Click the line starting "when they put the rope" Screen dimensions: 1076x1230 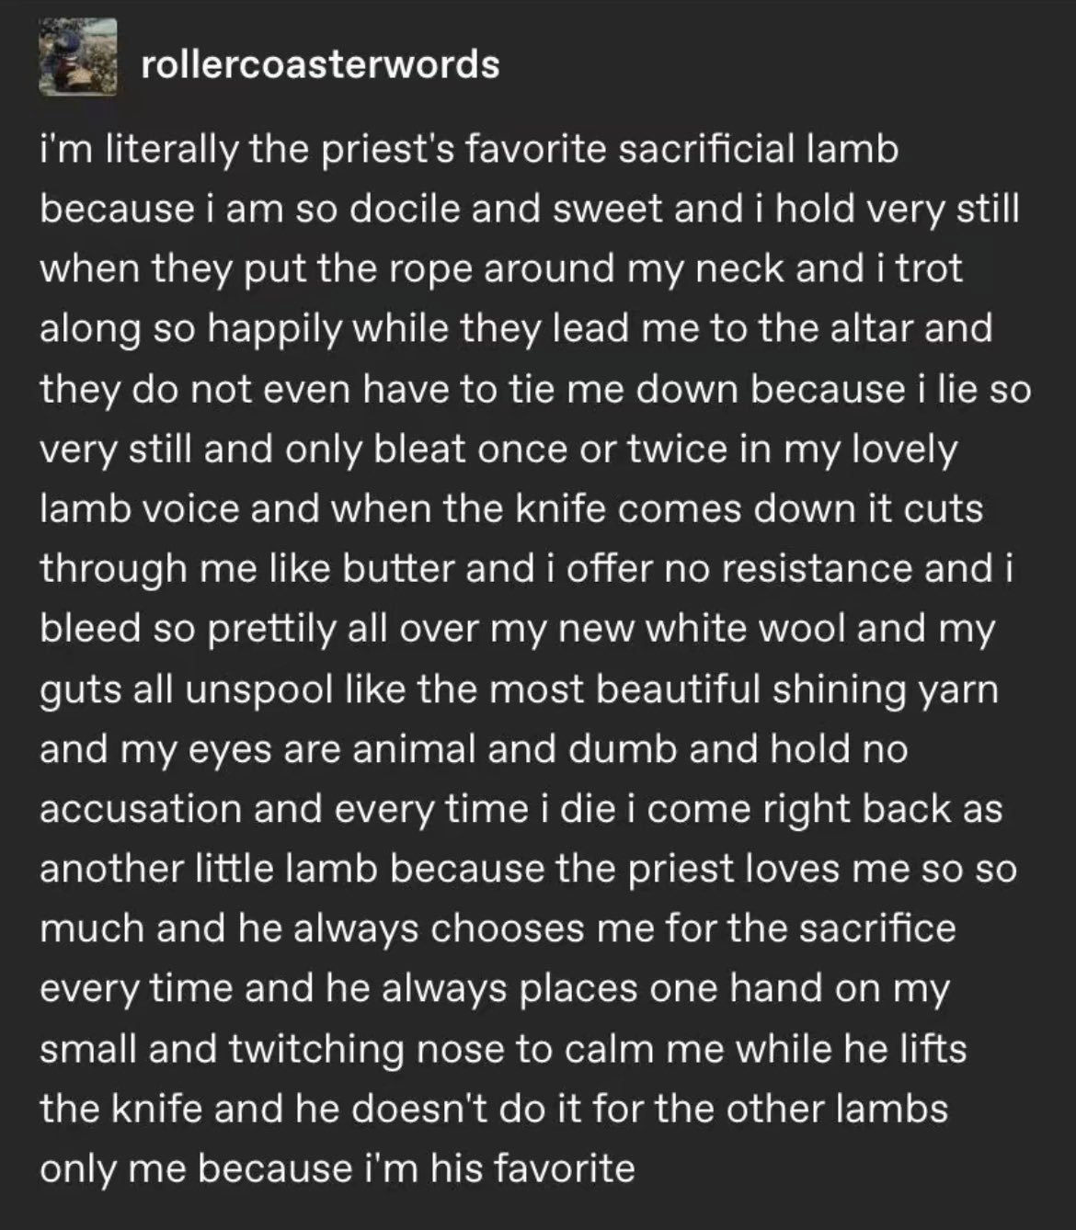click(500, 269)
